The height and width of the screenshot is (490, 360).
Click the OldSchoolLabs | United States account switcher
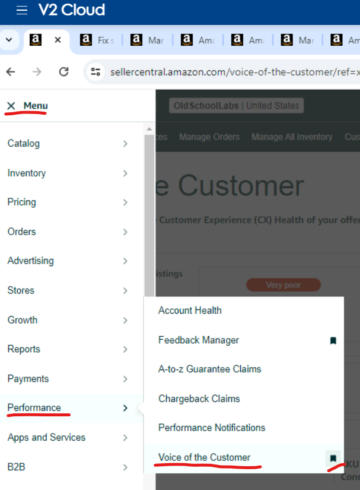pos(237,106)
